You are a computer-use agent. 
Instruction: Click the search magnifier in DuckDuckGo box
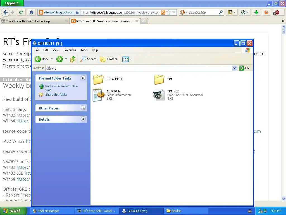click(221, 12)
